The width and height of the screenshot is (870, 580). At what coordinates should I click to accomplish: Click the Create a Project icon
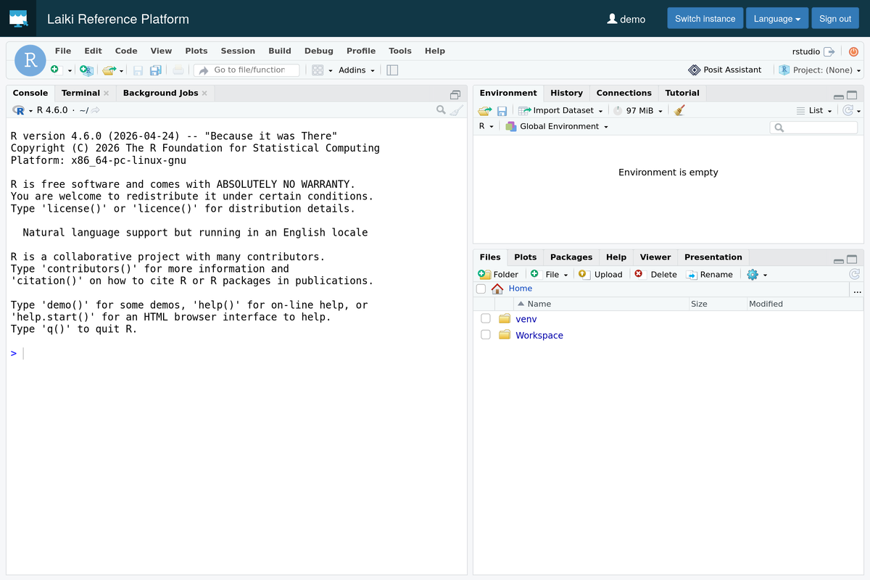(x=86, y=70)
